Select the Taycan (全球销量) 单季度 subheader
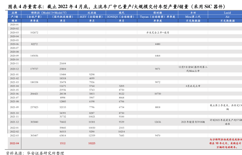The width and height of the screenshot is (242, 155). [157, 17]
